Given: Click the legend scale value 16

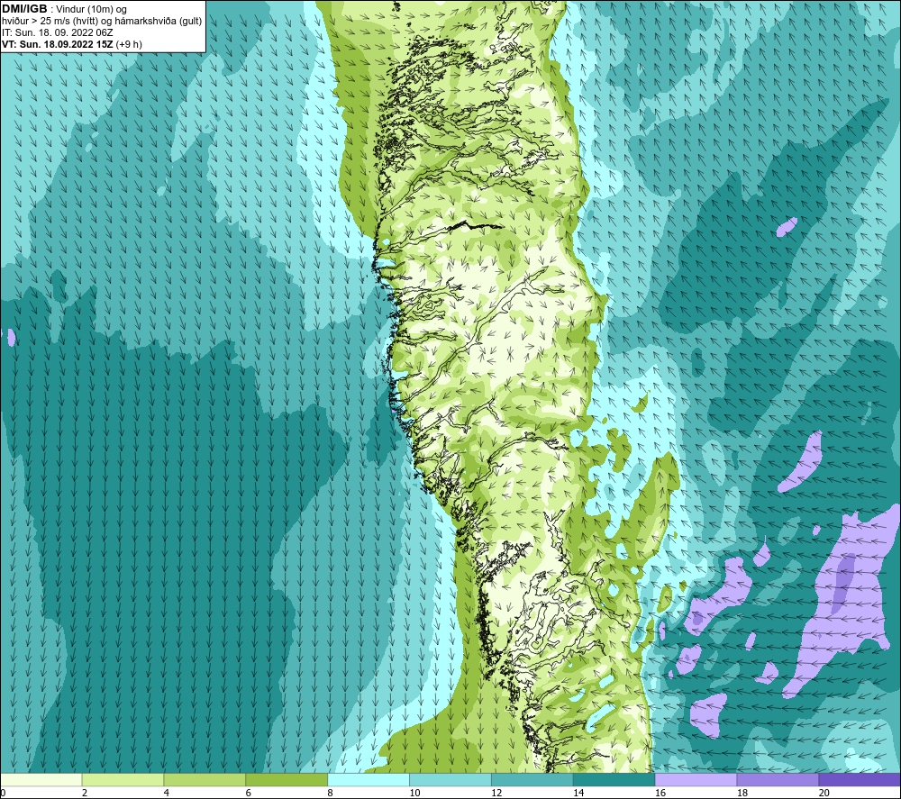Looking at the screenshot, I should click(660, 793).
